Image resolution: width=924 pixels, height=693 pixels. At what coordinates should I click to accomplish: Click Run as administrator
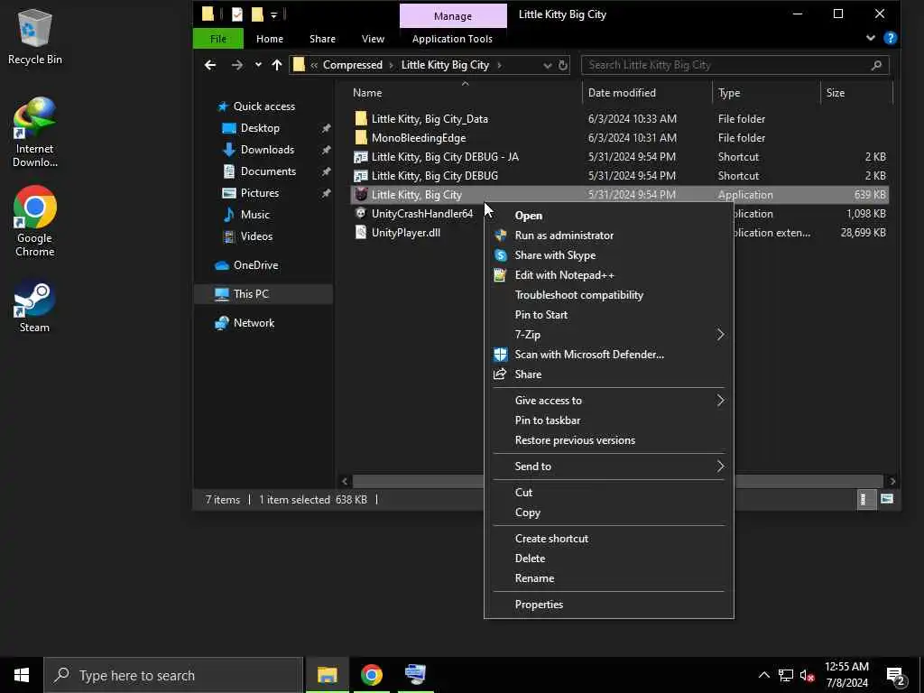[x=564, y=236]
